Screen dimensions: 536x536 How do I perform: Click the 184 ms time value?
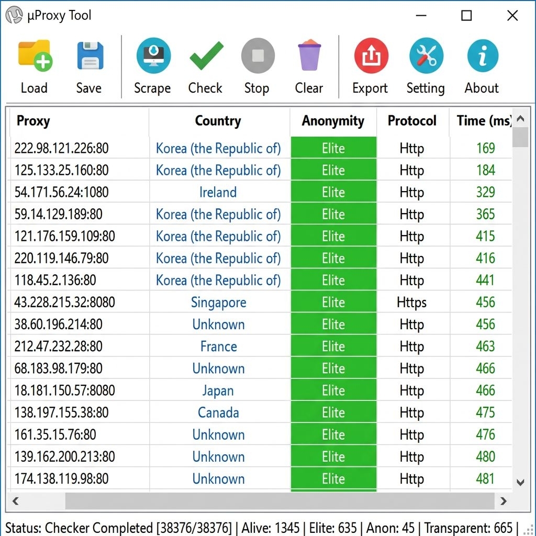tap(486, 170)
